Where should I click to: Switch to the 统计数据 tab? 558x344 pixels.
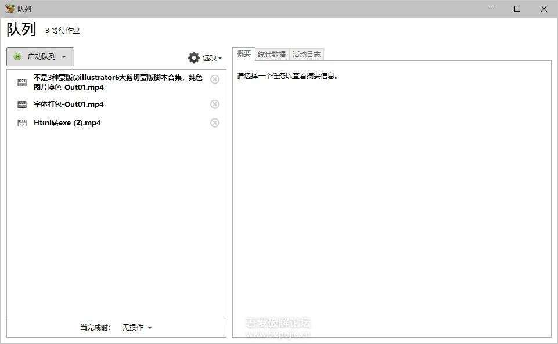[x=271, y=54]
